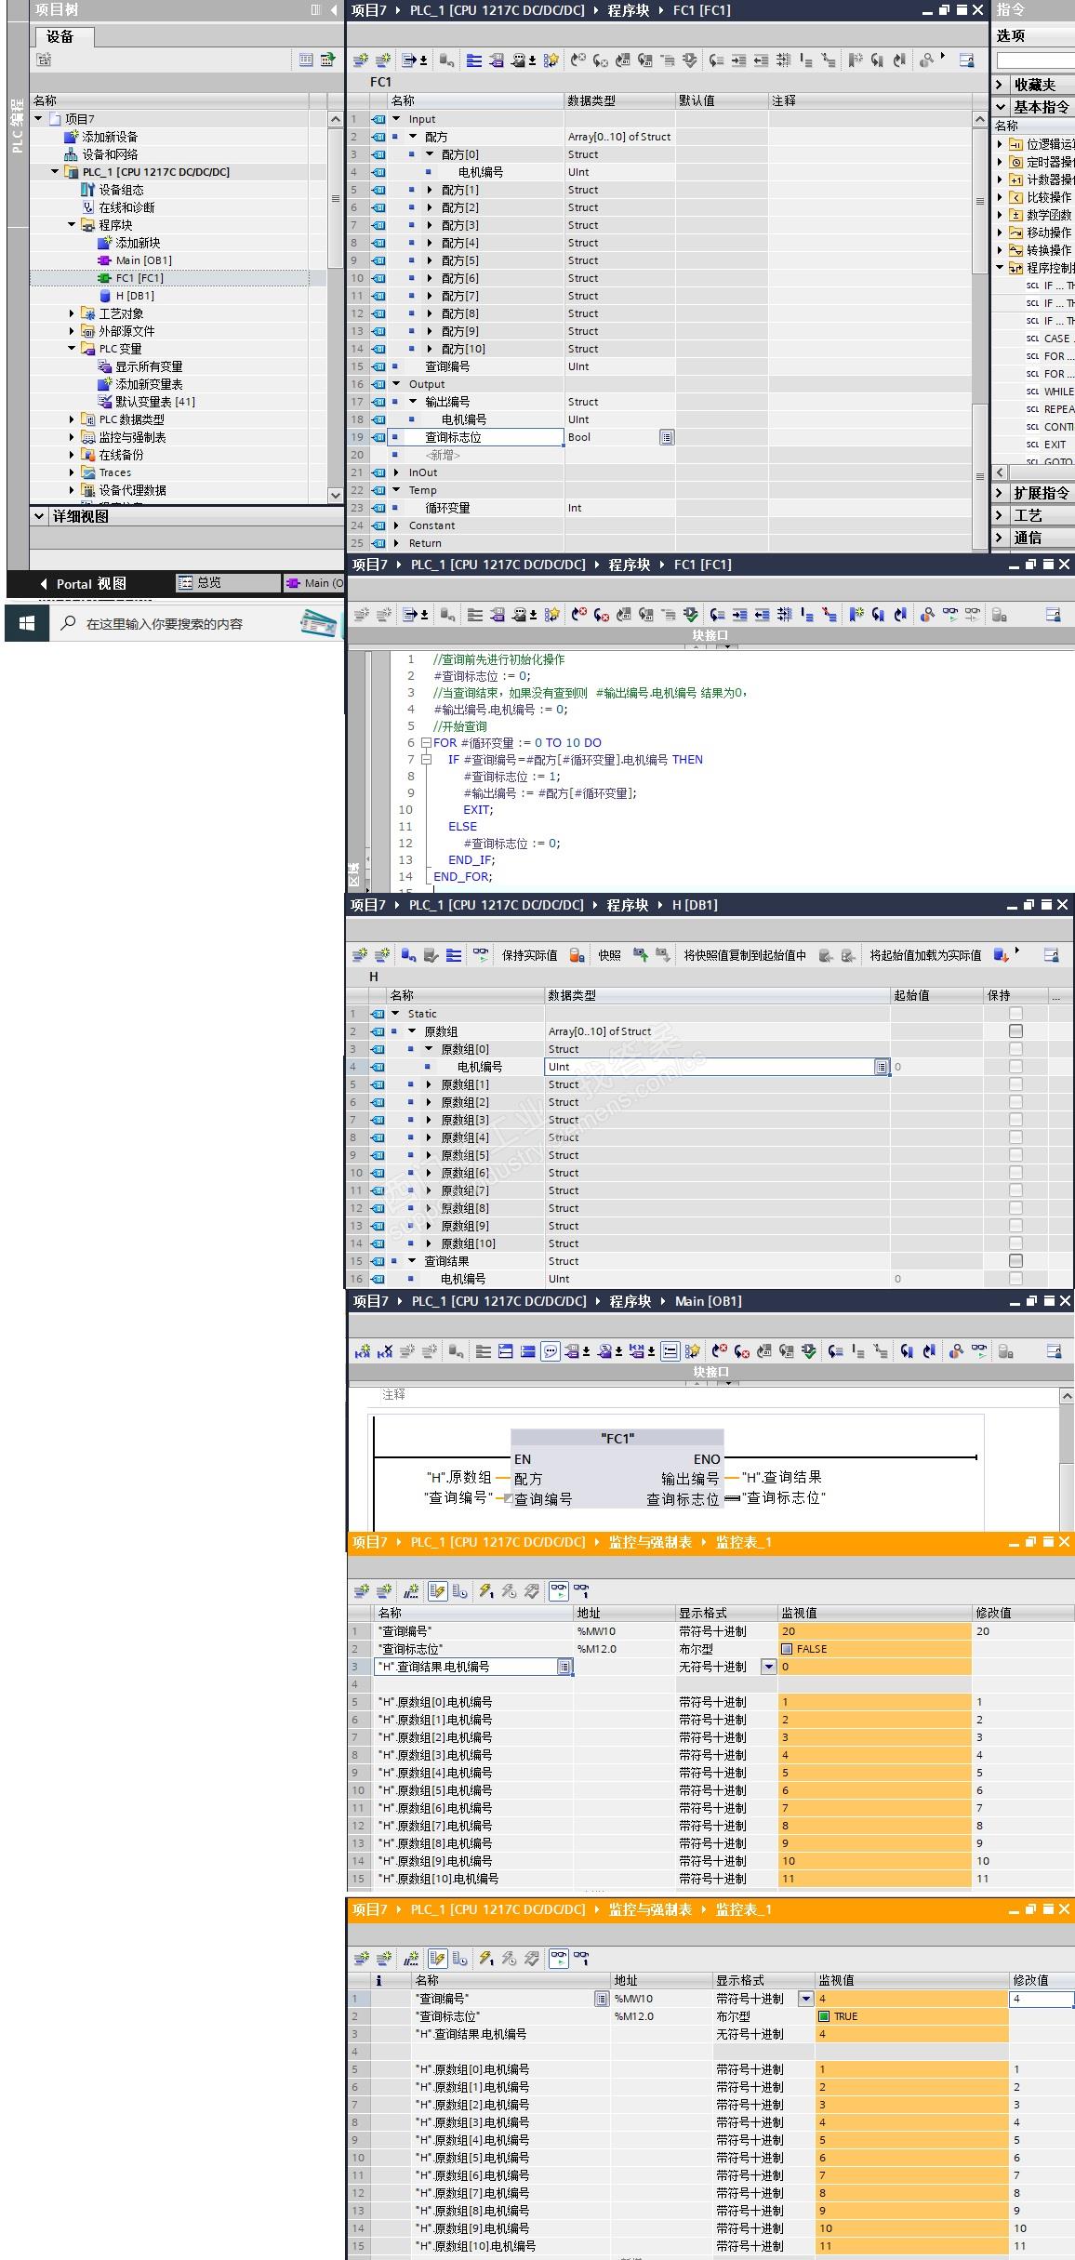Click the monitor-all glasses icon in the first watch table toolbar
Viewport: 1075px width, 2260px height.
click(558, 1591)
